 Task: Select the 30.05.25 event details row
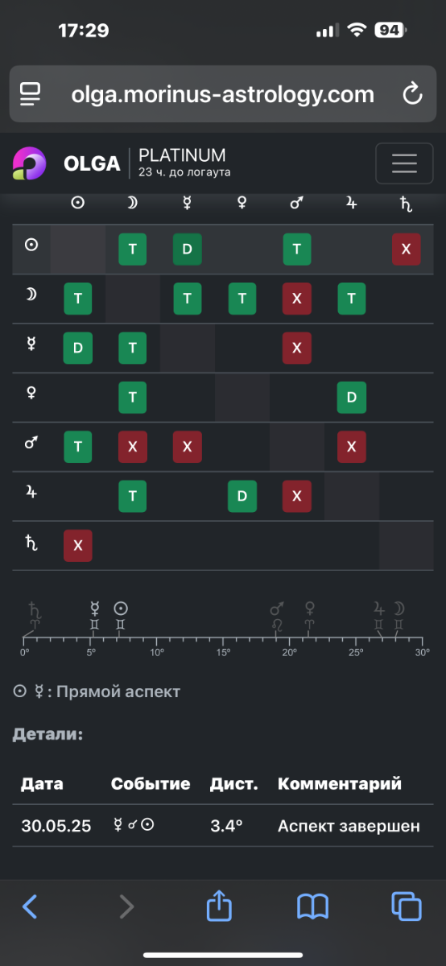(223, 826)
